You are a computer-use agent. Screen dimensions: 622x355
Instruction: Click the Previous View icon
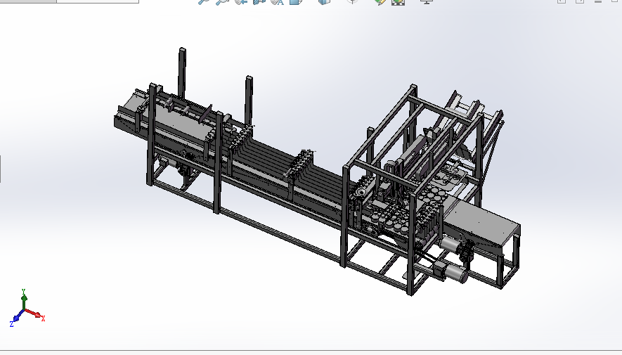(241, 1)
